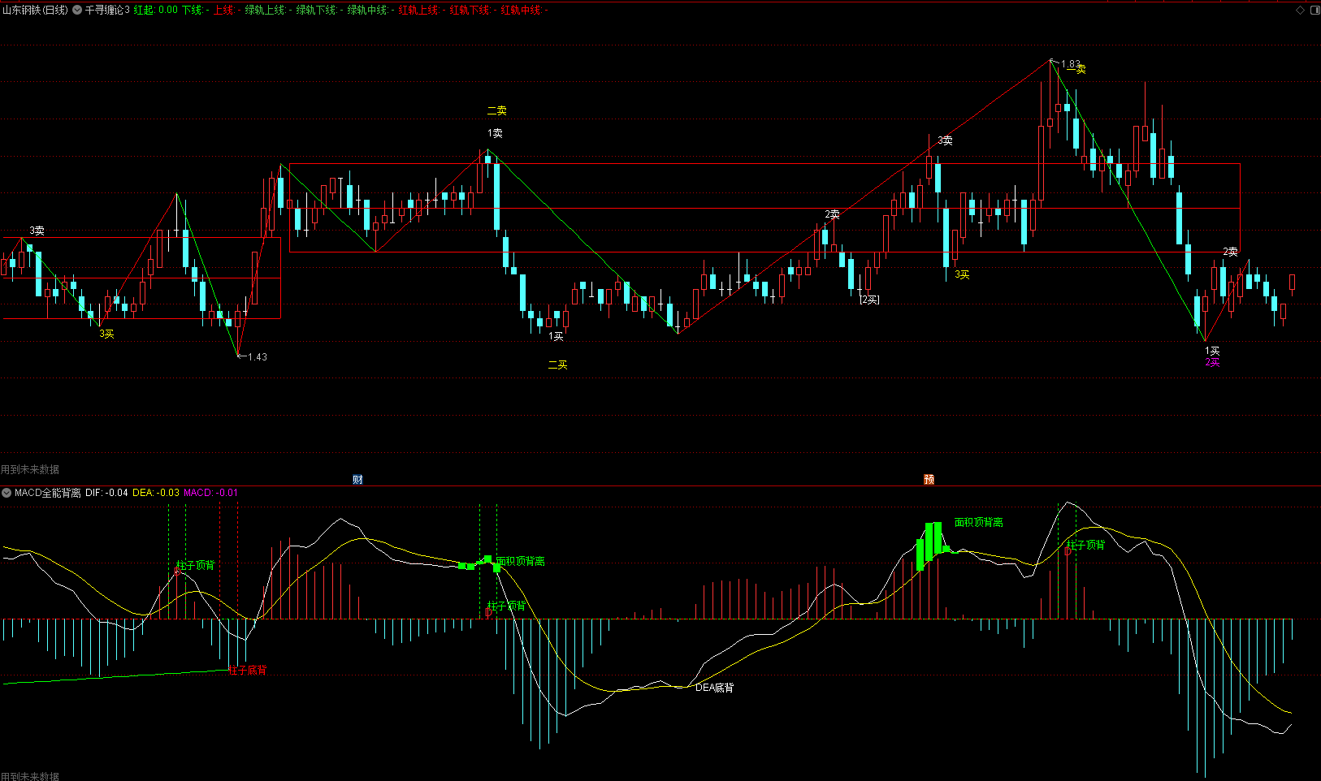
Task: Click the orange 预 forecast event marker
Action: tap(929, 480)
